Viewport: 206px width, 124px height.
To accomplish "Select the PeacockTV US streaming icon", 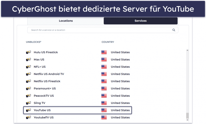I will pyautogui.click(x=28, y=95).
